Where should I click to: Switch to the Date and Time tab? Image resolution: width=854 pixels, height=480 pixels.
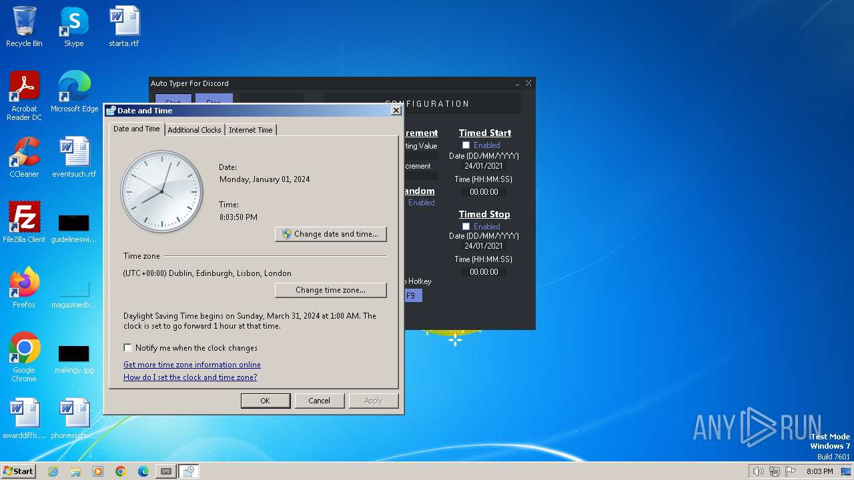[137, 129]
